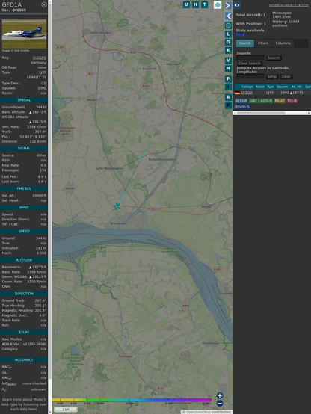
Task: Open the tar1090 on github link
Action: (289, 5)
